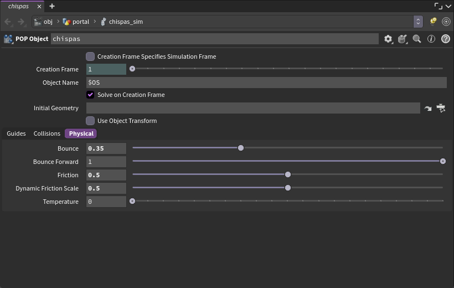
Task: Click the Dynamic Friction Scale value field
Action: [106, 188]
